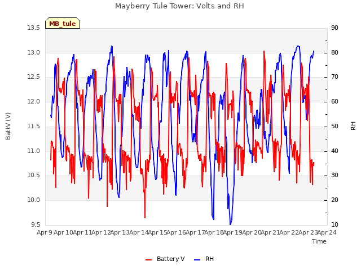
Task: Click the blue RH legend swatch
Action: [x=197, y=260]
